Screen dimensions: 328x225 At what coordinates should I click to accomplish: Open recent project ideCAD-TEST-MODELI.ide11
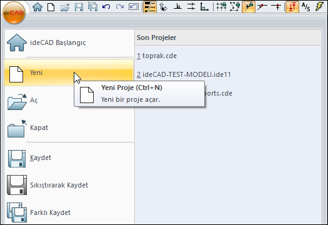pos(184,74)
